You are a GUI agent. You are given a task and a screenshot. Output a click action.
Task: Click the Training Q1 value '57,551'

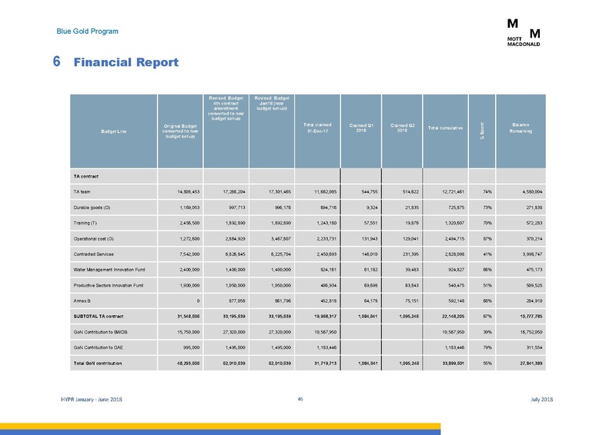371,223
